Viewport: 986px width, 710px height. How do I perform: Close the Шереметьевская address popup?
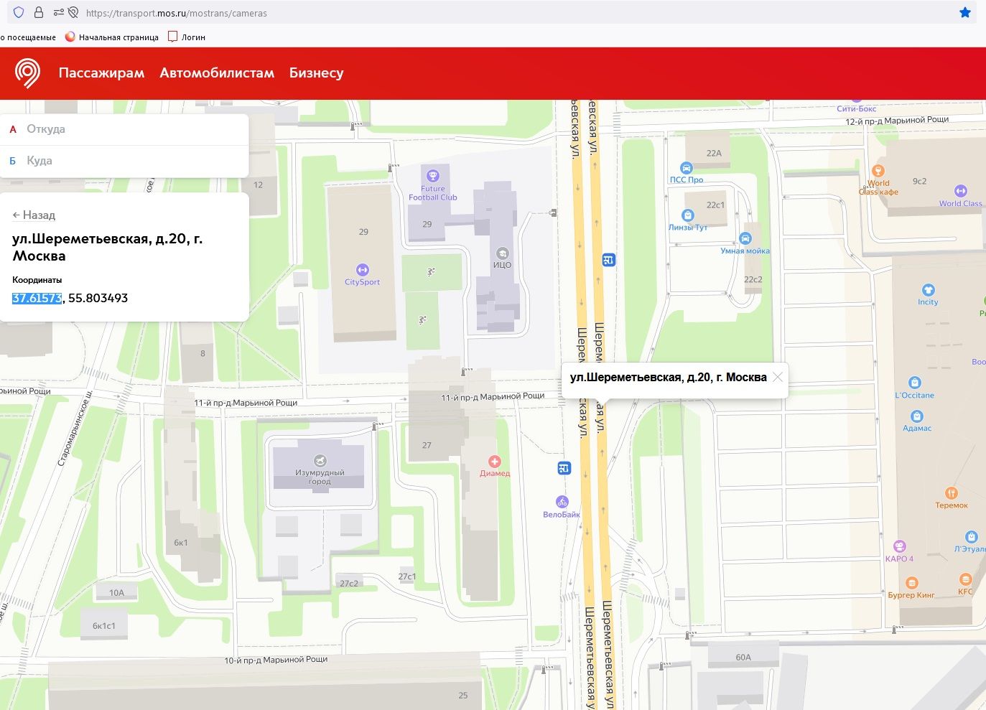[x=777, y=378]
